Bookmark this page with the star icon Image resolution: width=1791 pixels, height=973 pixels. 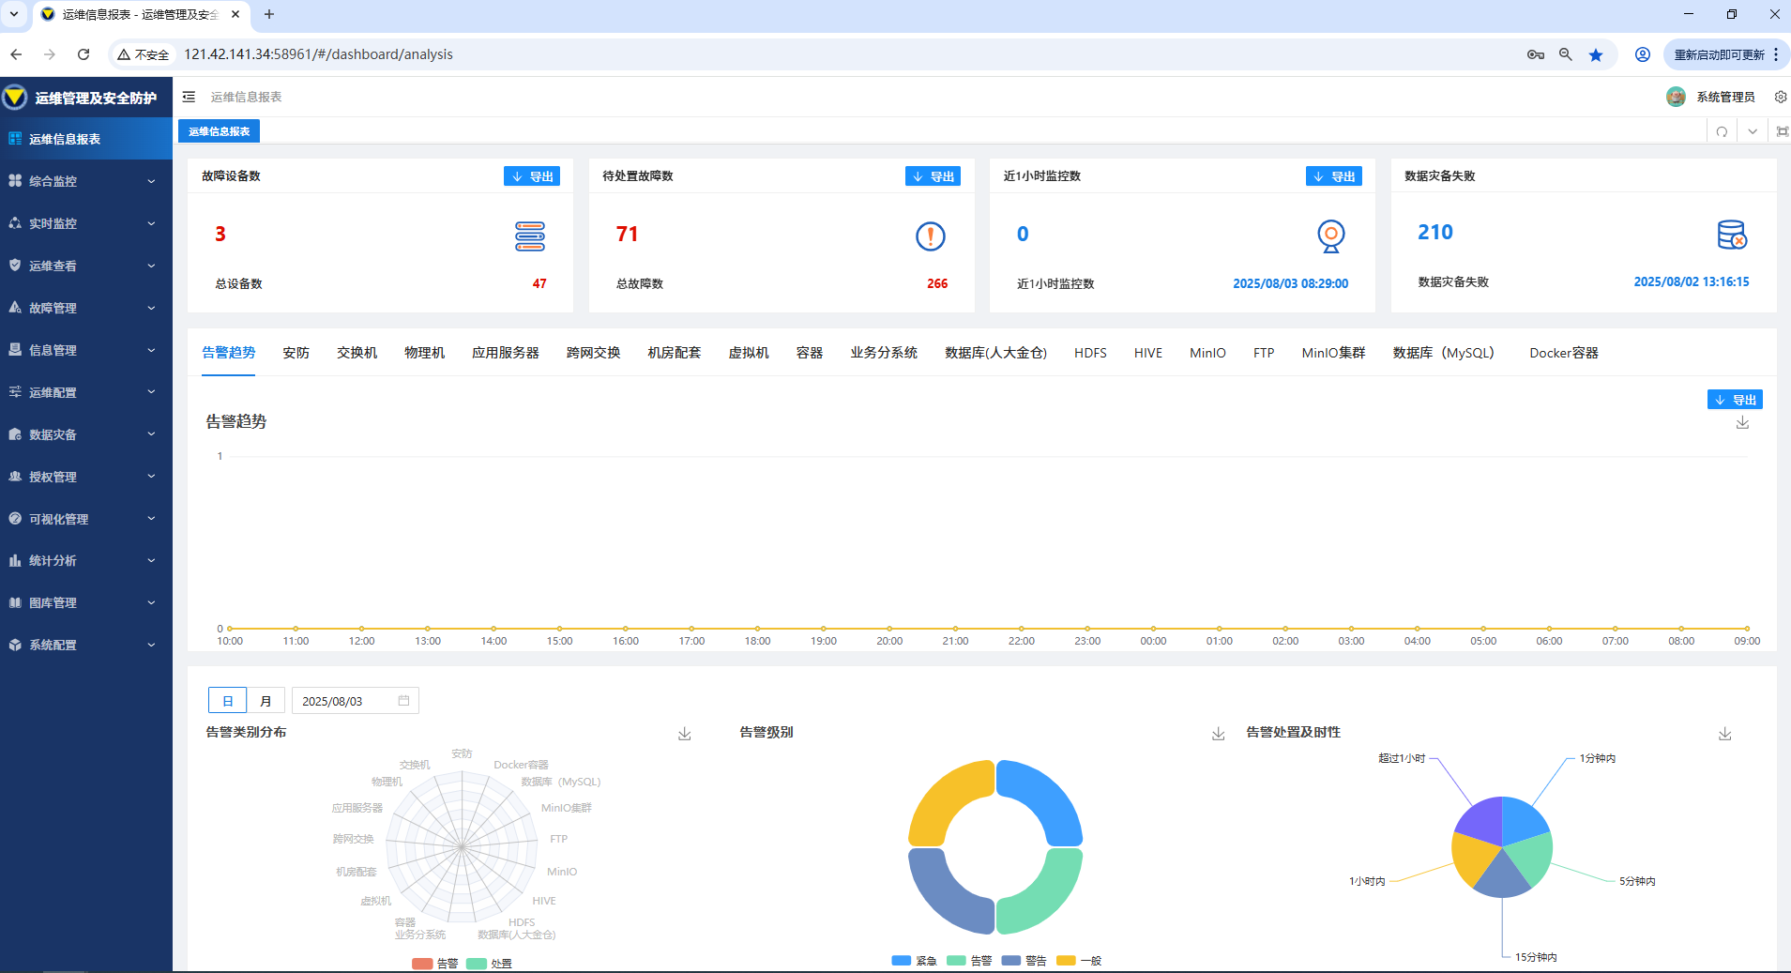pyautogui.click(x=1596, y=54)
